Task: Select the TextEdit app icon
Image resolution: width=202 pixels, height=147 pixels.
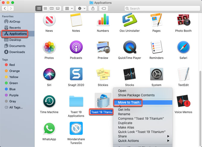Action: 183,74
